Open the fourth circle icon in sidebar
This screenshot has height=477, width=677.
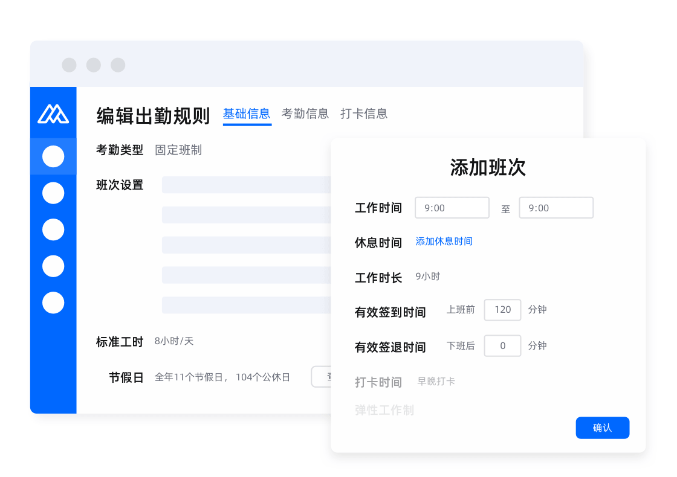click(x=53, y=266)
